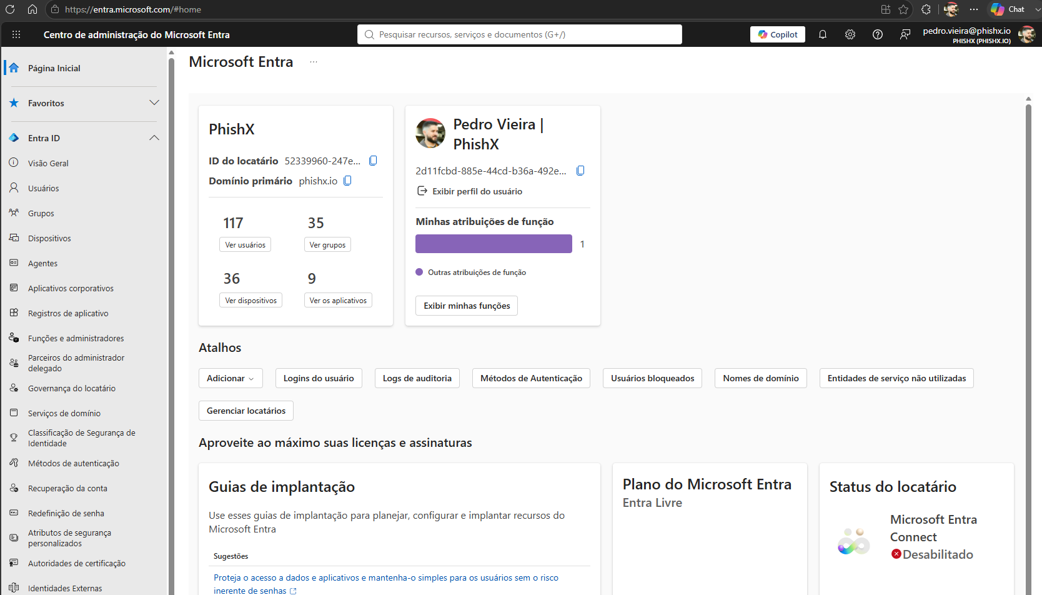The height and width of the screenshot is (595, 1042).
Task: Open the passwordless deployment guide link
Action: click(386, 584)
